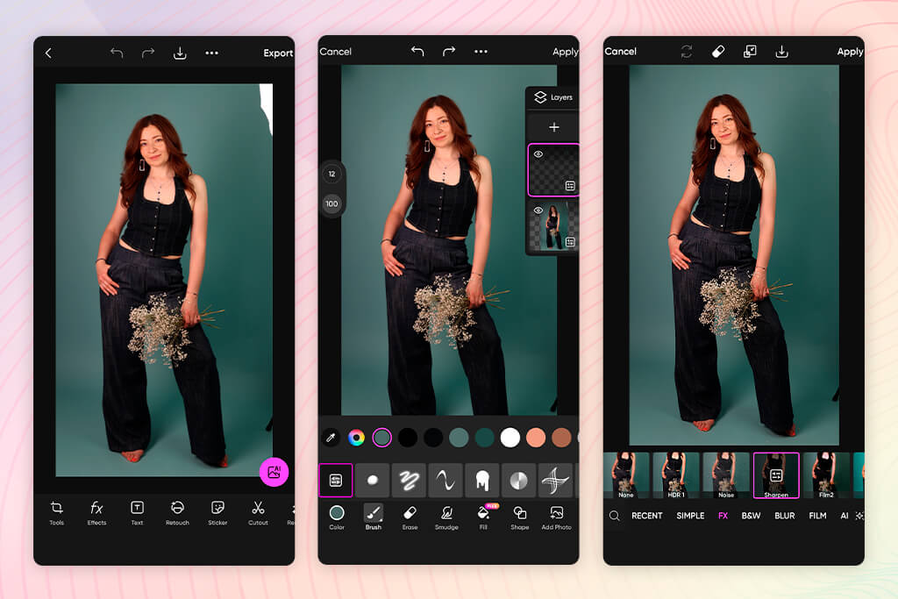This screenshot has width=898, height=599.
Task: Tap the pink AI image floating button
Action: [274, 472]
